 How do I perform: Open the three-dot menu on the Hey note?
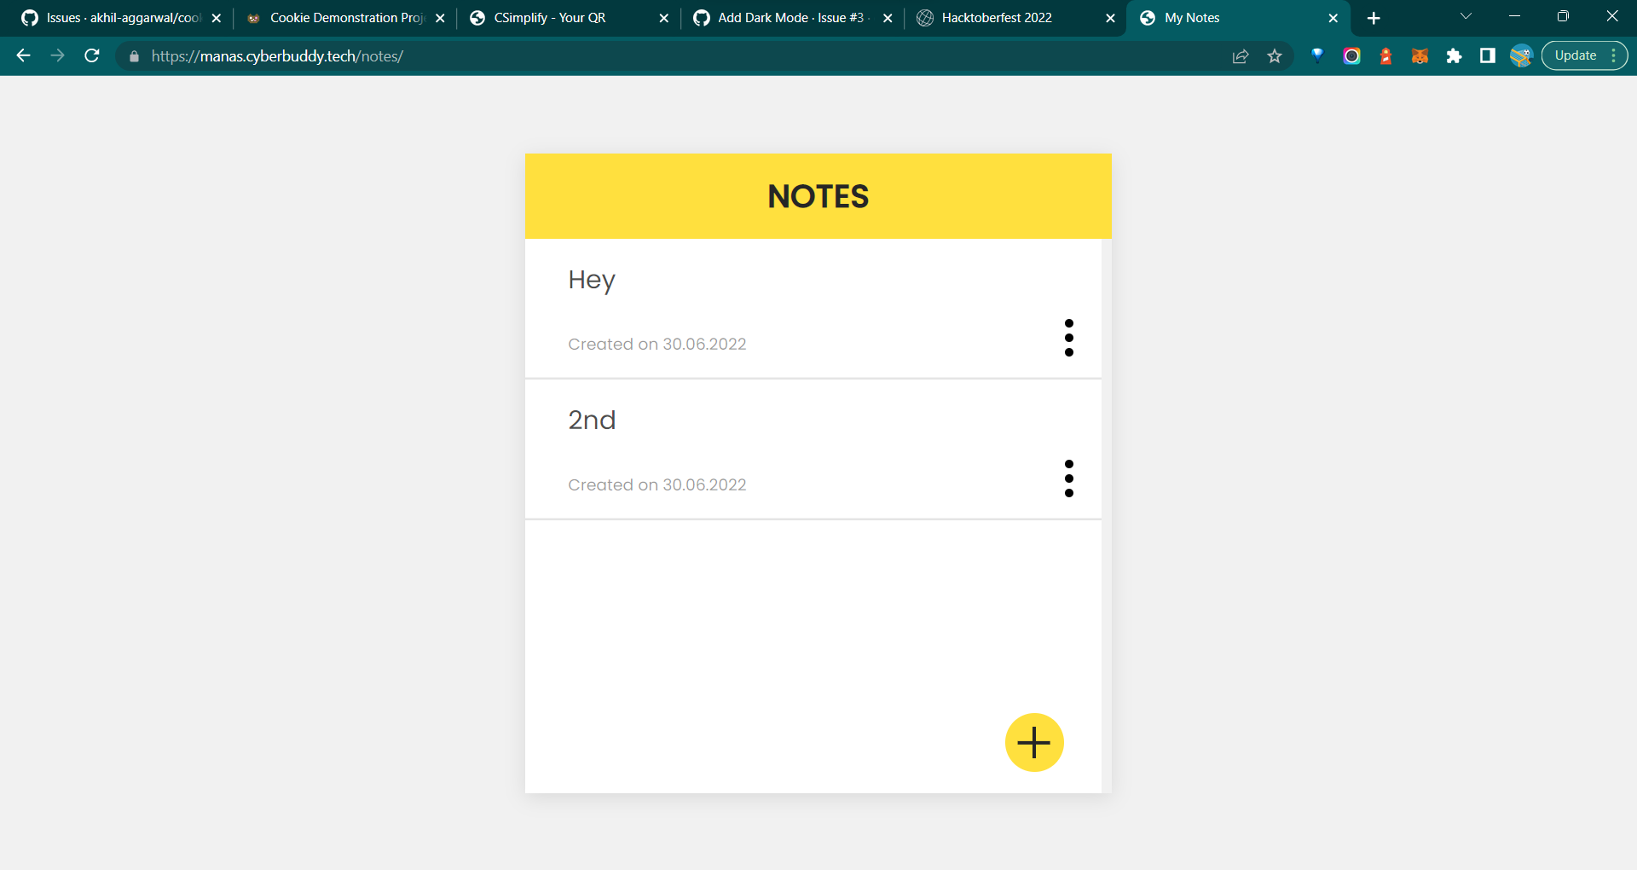click(1069, 338)
